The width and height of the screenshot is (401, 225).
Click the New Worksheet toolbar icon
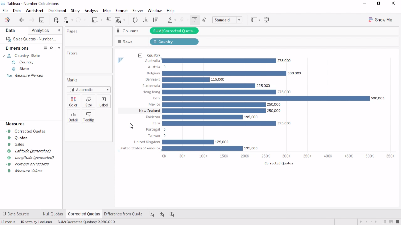pos(95,20)
